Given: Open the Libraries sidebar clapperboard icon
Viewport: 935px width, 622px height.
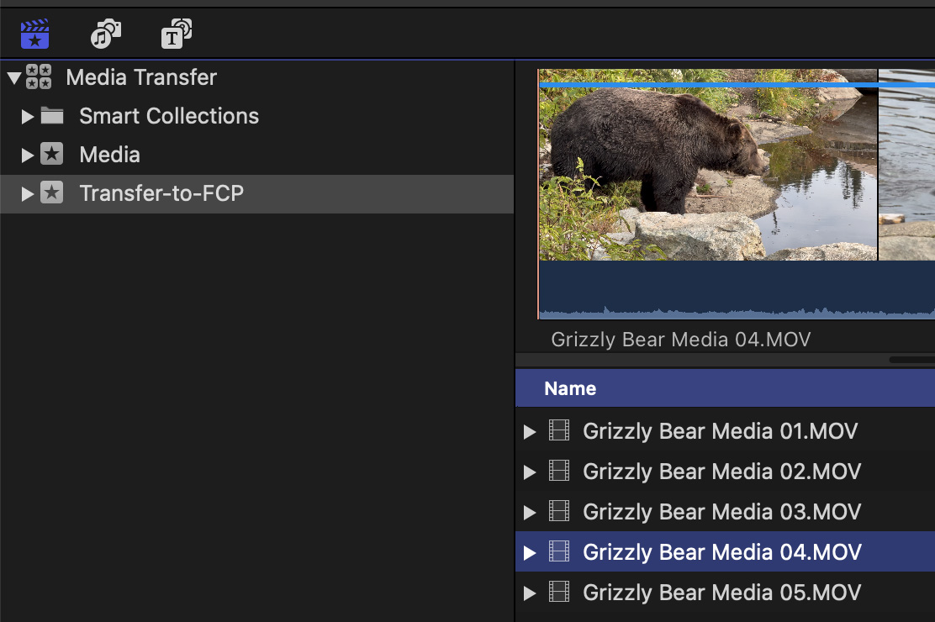Looking at the screenshot, I should coord(34,34).
